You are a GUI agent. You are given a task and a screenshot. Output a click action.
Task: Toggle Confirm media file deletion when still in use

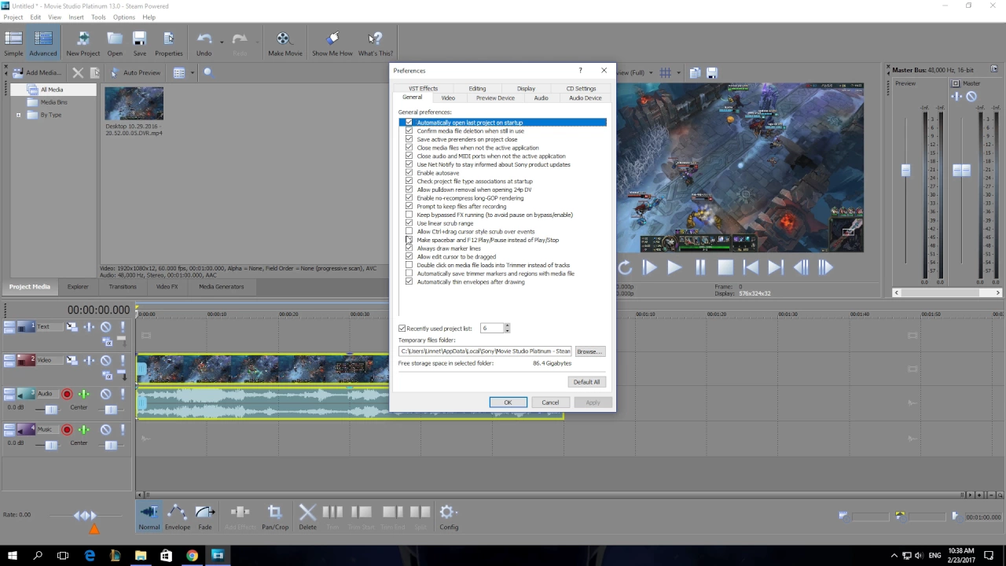[x=409, y=131]
